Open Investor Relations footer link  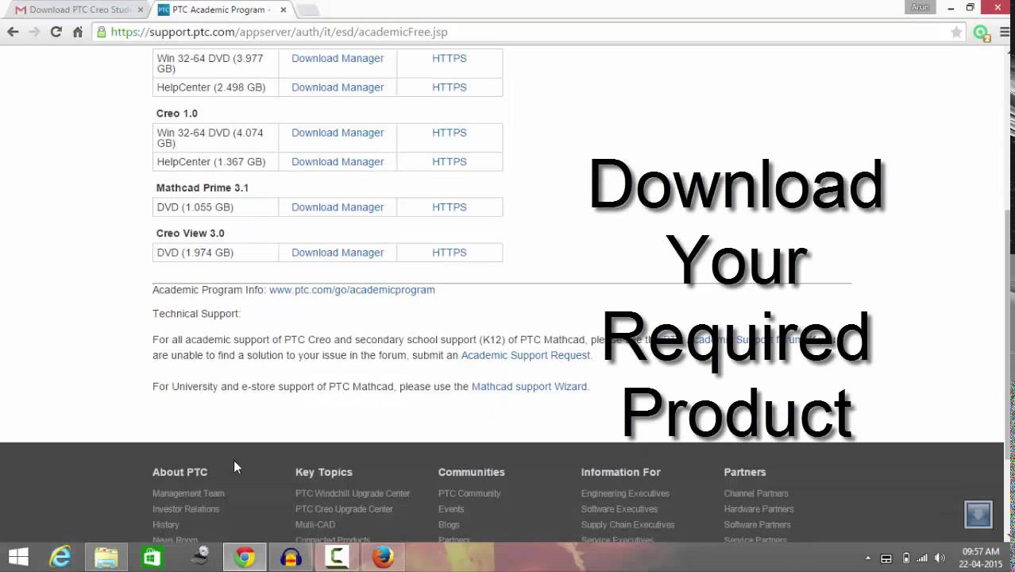click(x=186, y=509)
